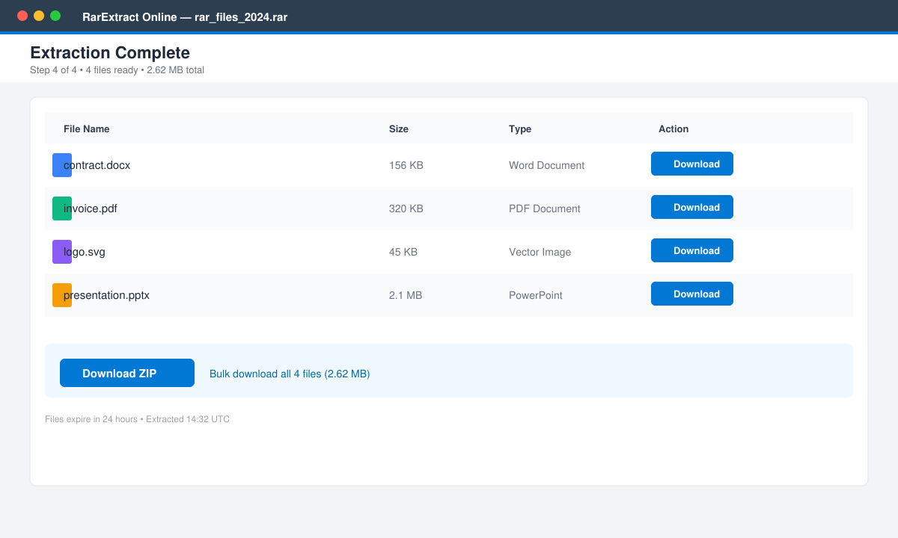Minimize the window with the yellow button
The height and width of the screenshot is (538, 898).
(x=39, y=16)
